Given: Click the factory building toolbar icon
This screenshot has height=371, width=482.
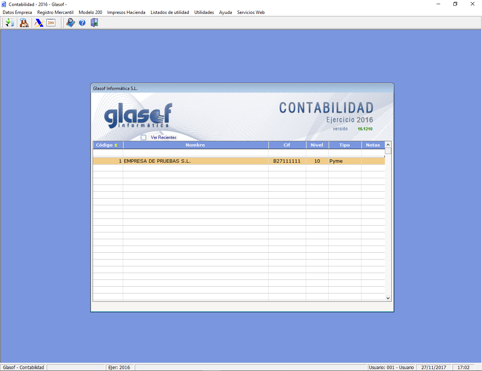Looking at the screenshot, I should tap(24, 23).
